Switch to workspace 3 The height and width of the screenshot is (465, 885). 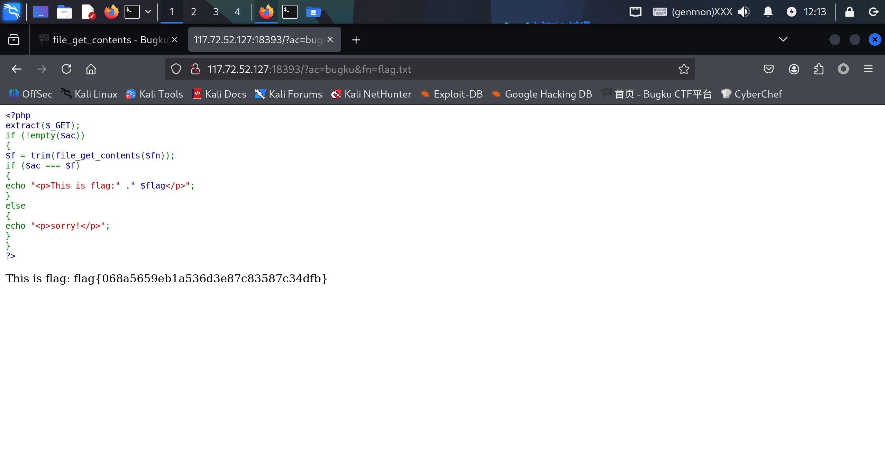point(216,12)
